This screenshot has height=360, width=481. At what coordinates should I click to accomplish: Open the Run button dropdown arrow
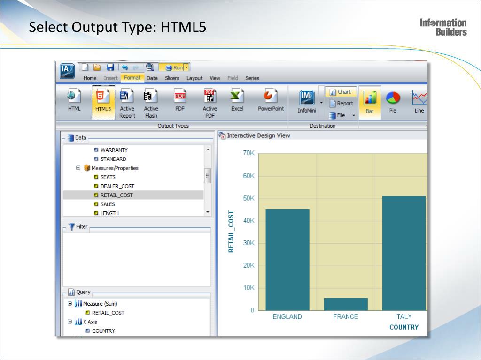coord(186,67)
